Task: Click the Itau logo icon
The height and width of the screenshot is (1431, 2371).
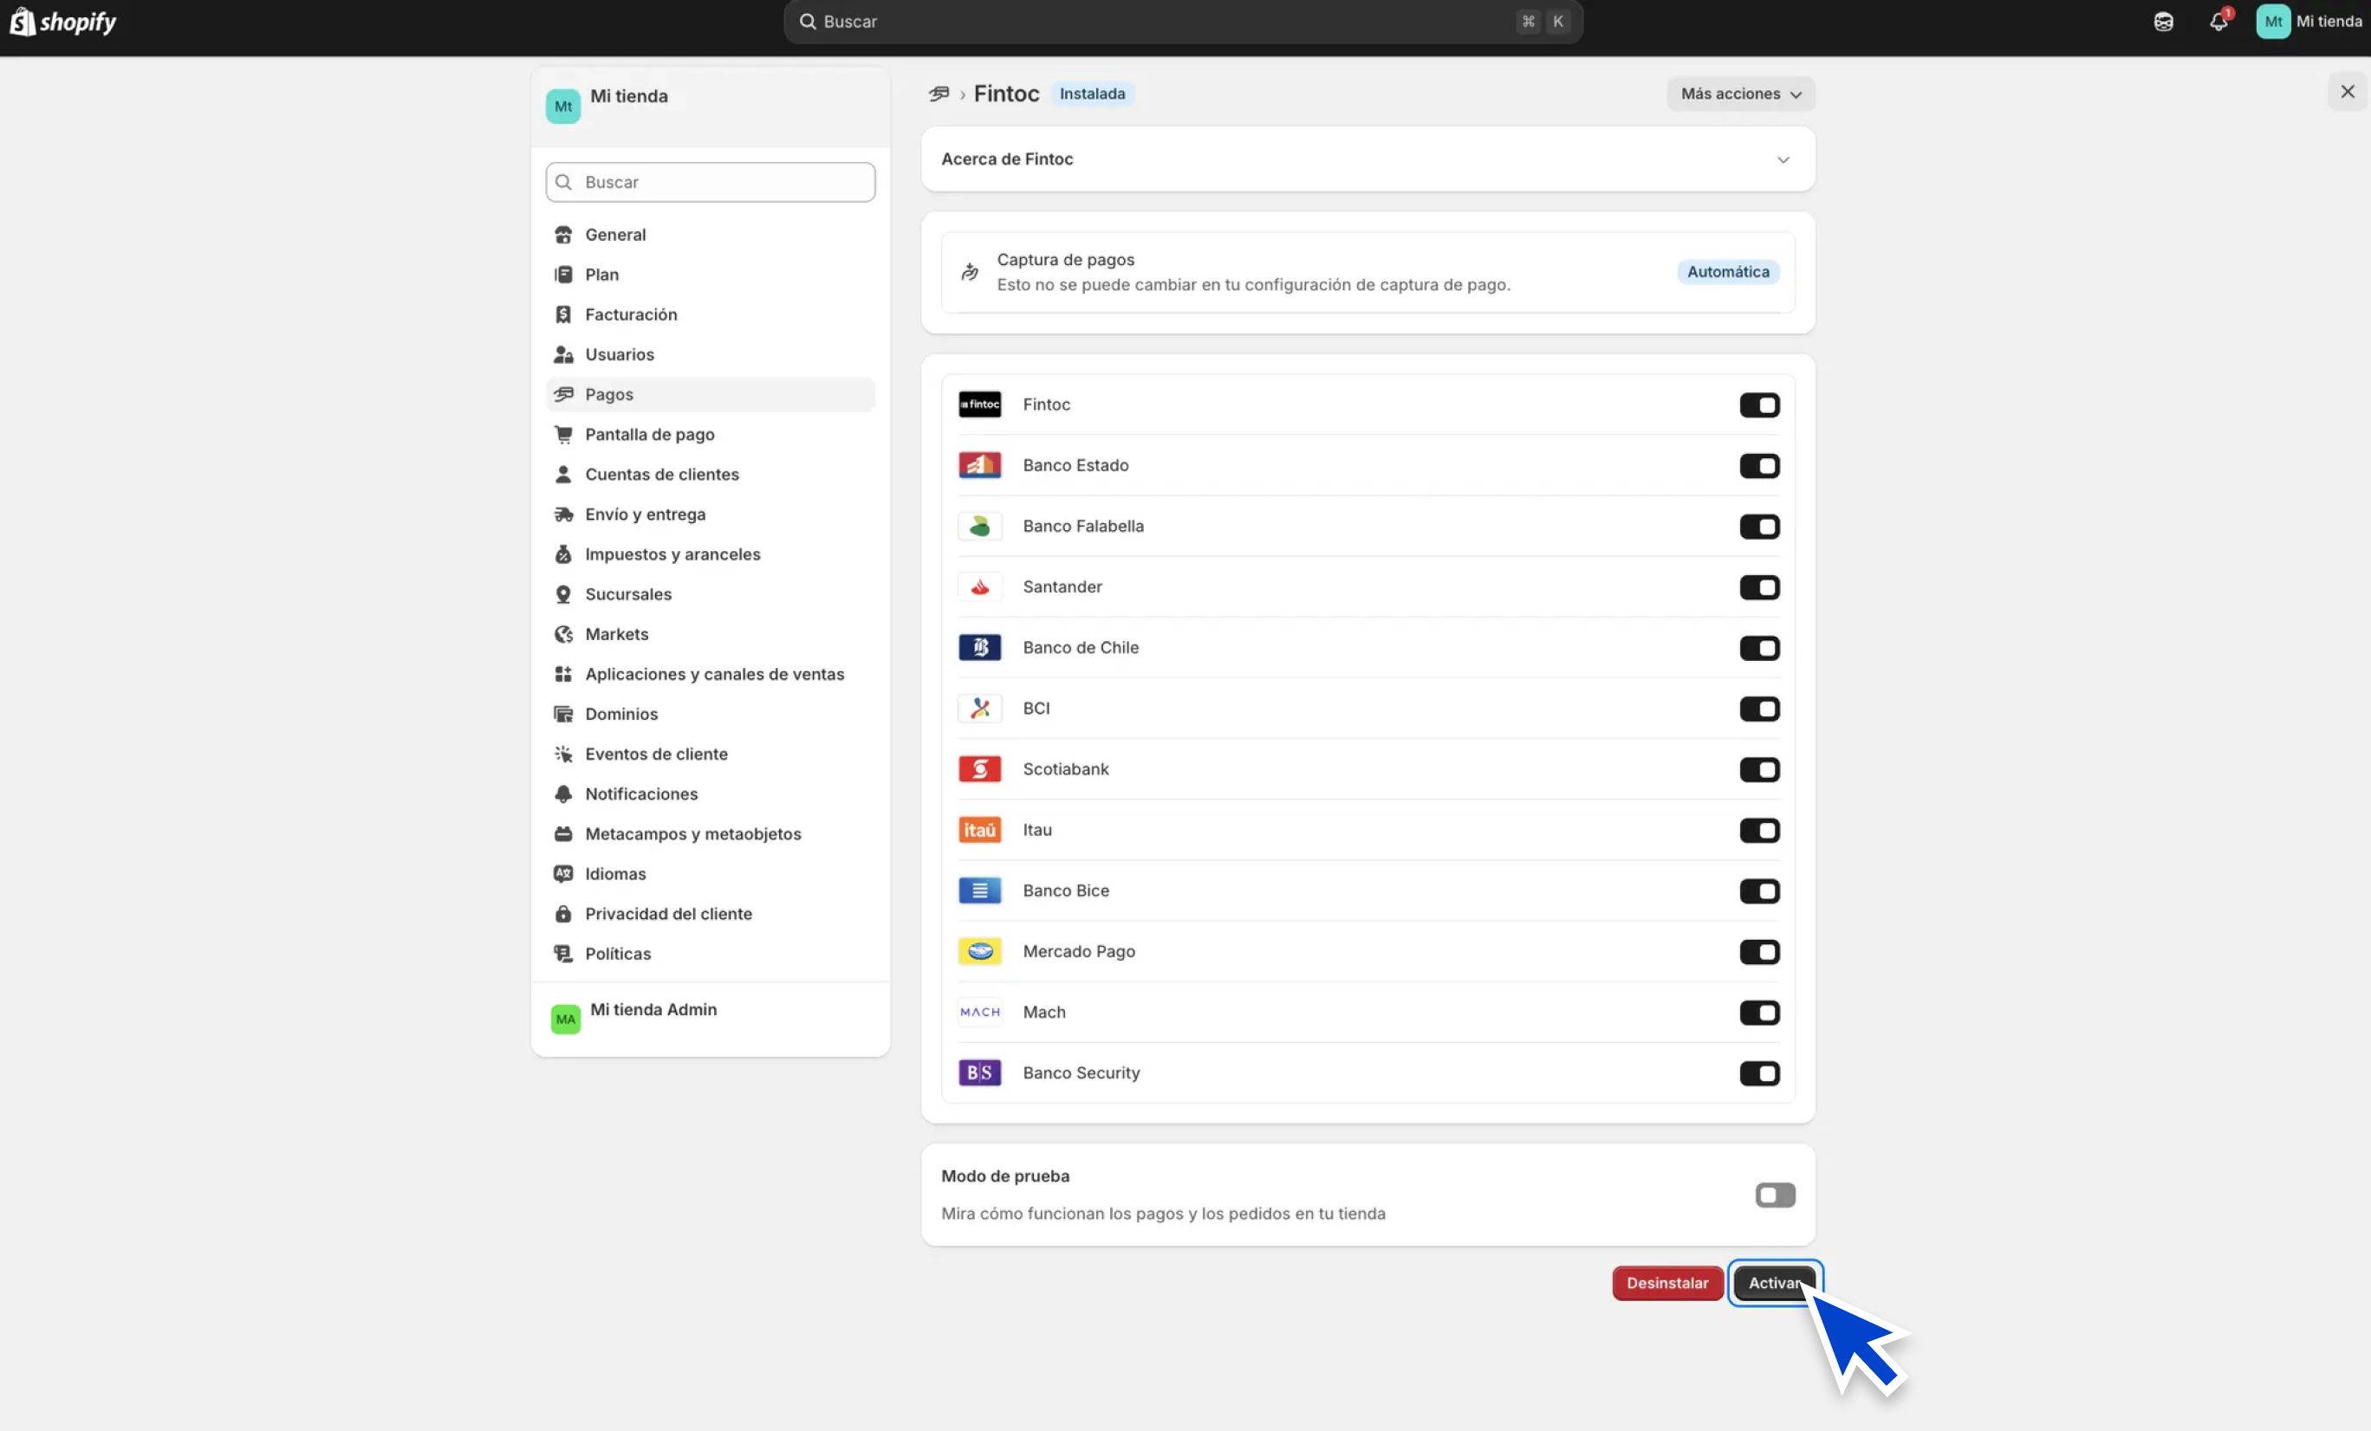Action: coord(979,830)
